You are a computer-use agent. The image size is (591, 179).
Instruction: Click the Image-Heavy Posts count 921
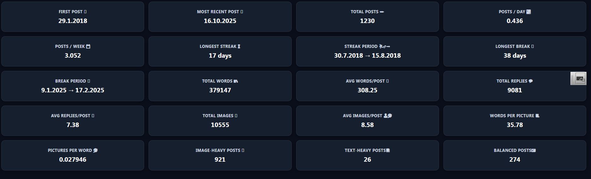(220, 159)
